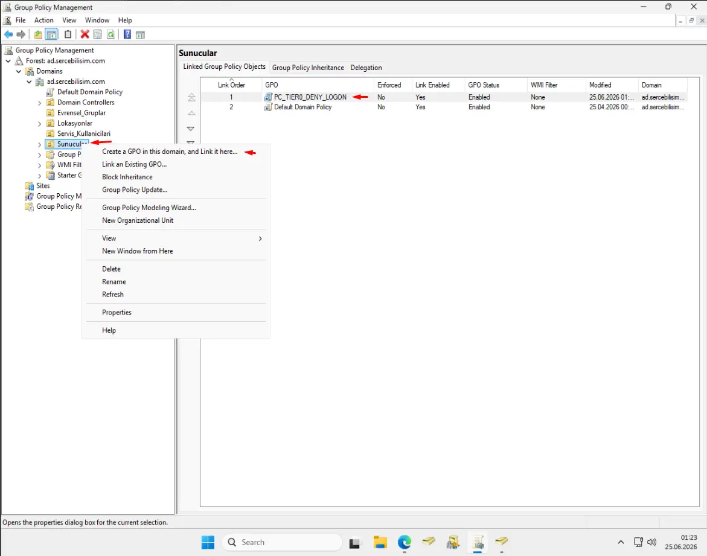Open File Explorer from the taskbar

tap(380, 542)
